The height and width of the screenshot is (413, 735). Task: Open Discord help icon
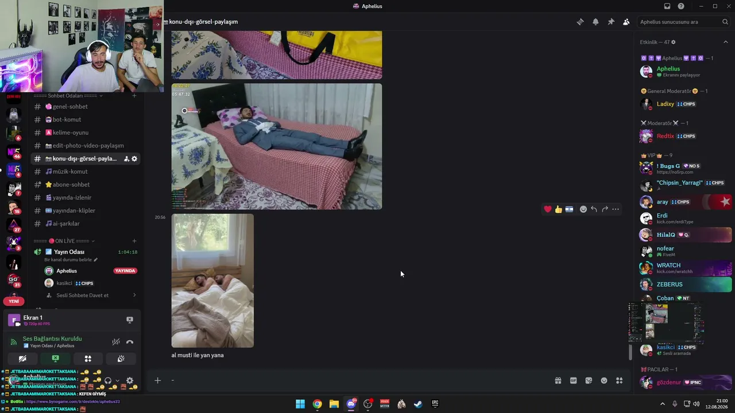(681, 6)
